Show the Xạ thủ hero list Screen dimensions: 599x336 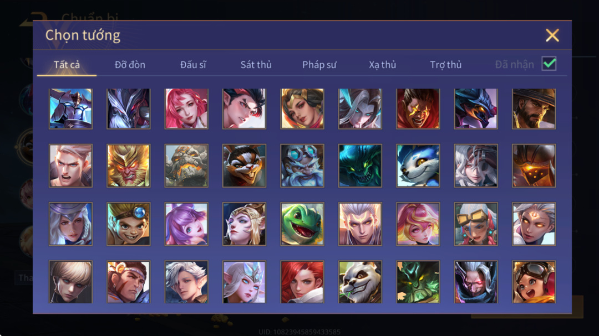[x=382, y=64]
